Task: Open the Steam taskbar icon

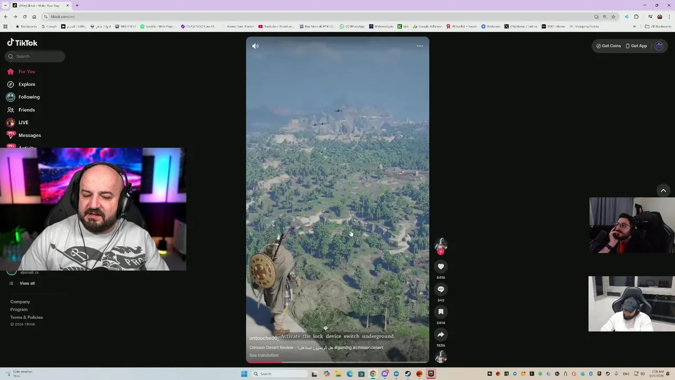Action: pos(408,374)
